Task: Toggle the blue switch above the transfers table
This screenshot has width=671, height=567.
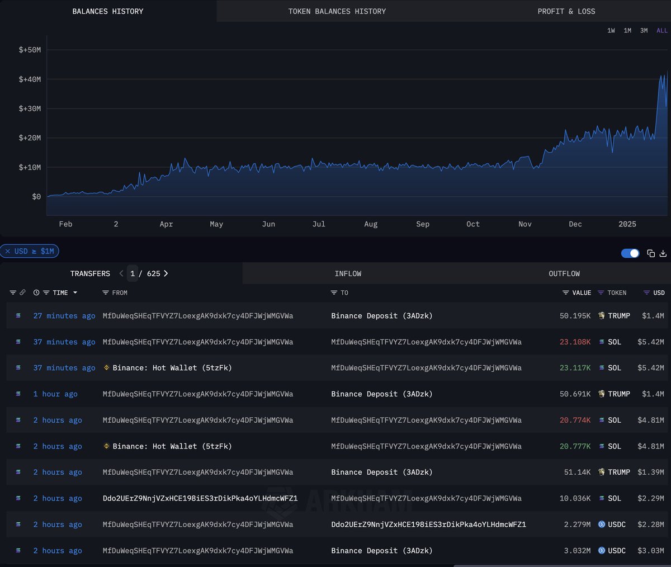Action: click(x=630, y=253)
